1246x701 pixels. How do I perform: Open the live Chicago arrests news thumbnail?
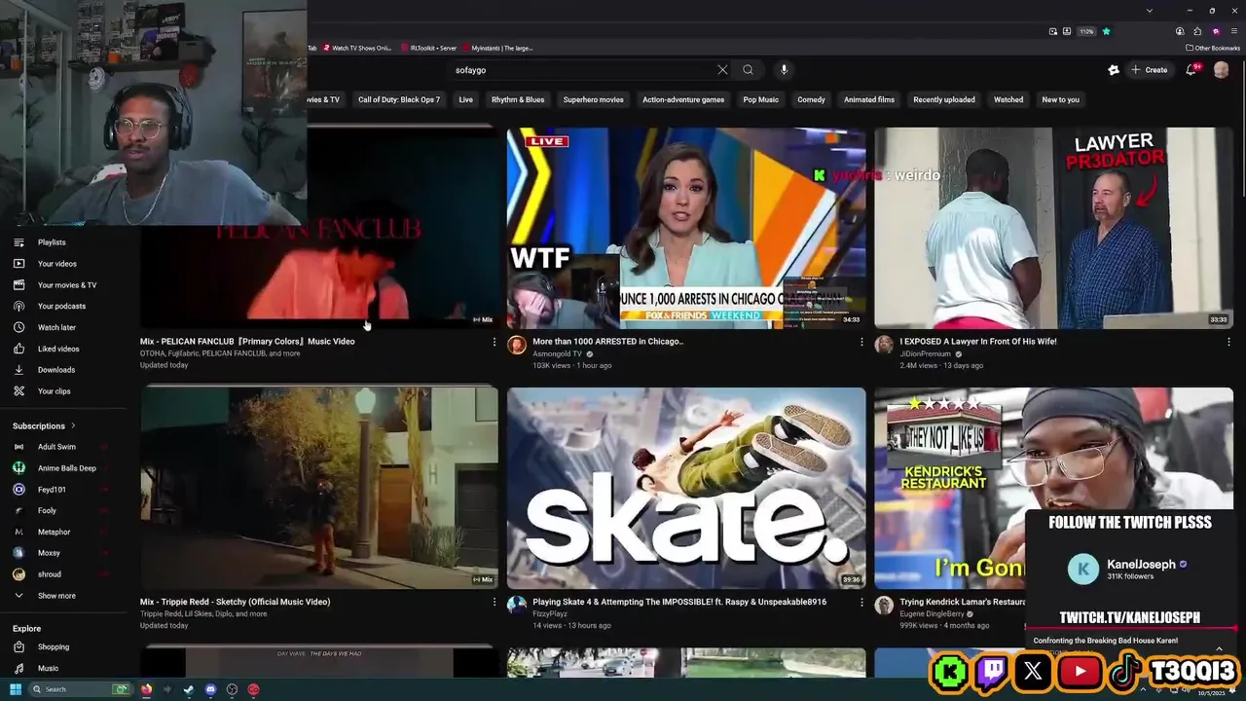686,228
